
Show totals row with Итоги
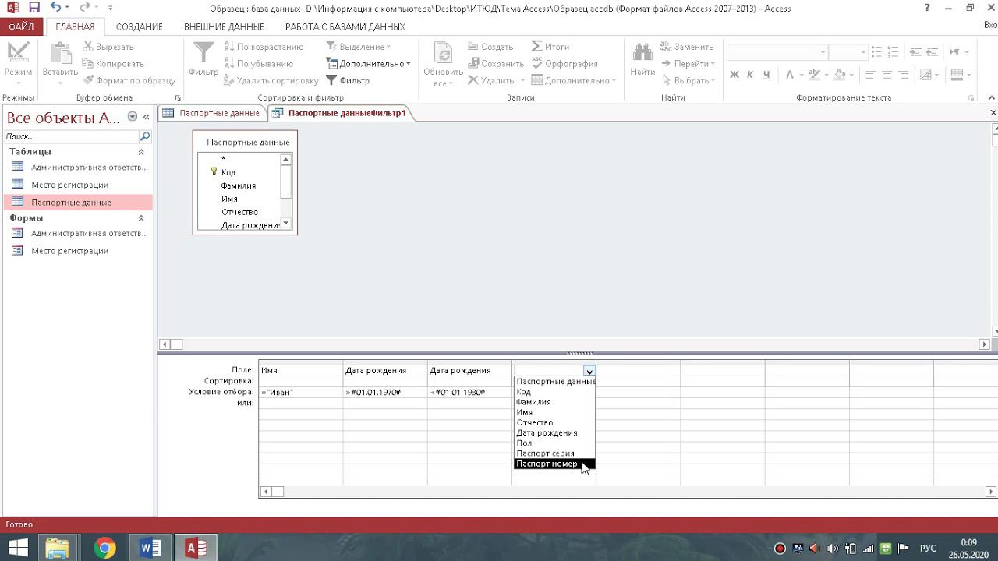550,47
